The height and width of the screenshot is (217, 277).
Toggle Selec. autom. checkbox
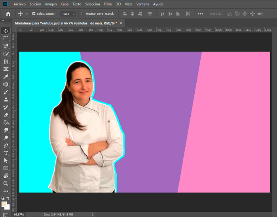34,13
